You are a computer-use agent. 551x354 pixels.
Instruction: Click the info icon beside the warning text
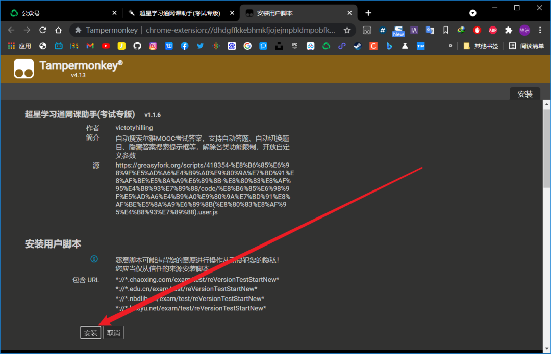point(94,259)
